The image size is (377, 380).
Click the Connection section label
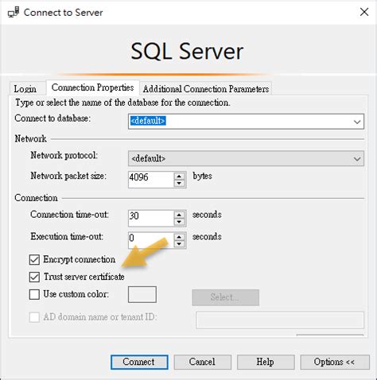36,198
